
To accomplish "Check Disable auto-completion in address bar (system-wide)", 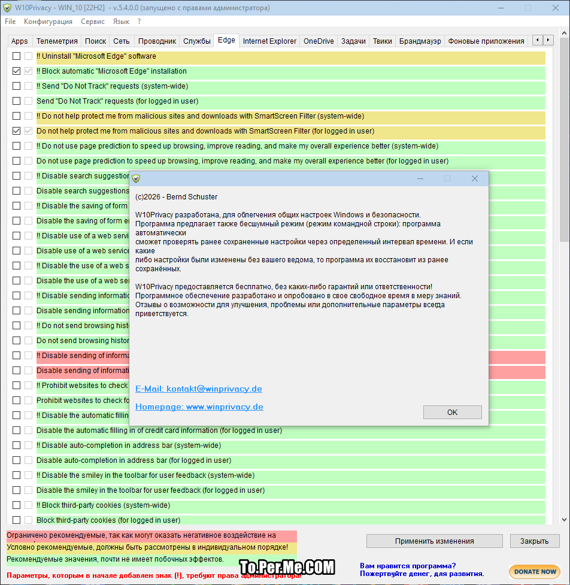I will 16,445.
